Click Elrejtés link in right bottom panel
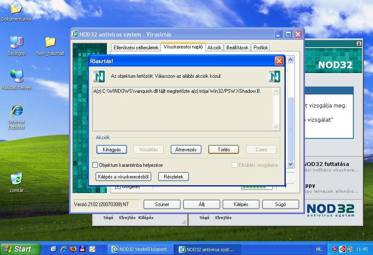The width and height of the screenshot is (373, 255). click(x=223, y=217)
